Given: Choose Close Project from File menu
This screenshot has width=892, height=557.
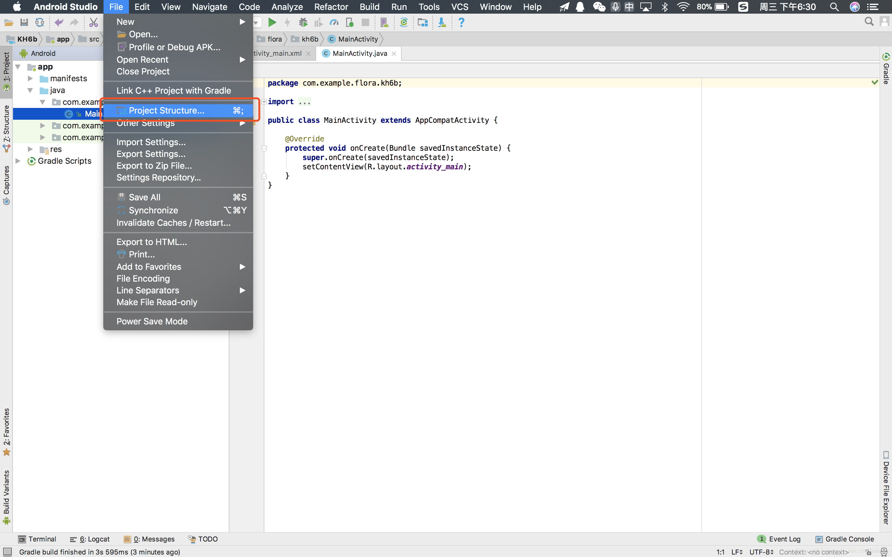Looking at the screenshot, I should (178, 71).
